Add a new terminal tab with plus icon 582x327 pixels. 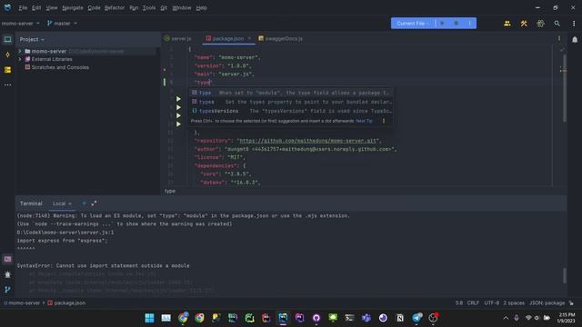coord(84,203)
